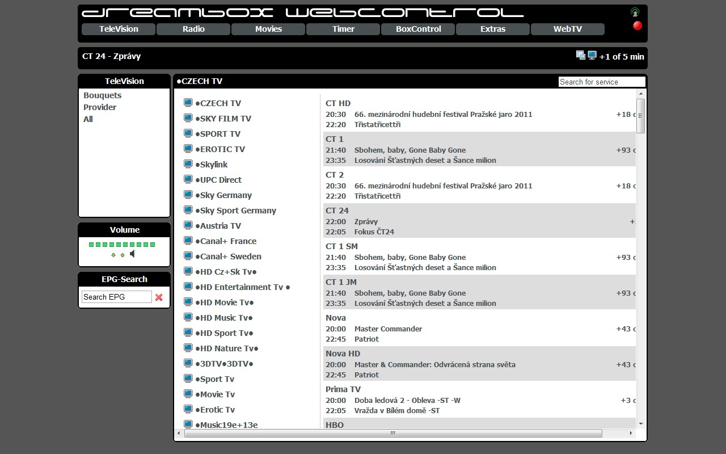726x454 pixels.
Task: Focus the Search EPG input field
Action: 117,297
